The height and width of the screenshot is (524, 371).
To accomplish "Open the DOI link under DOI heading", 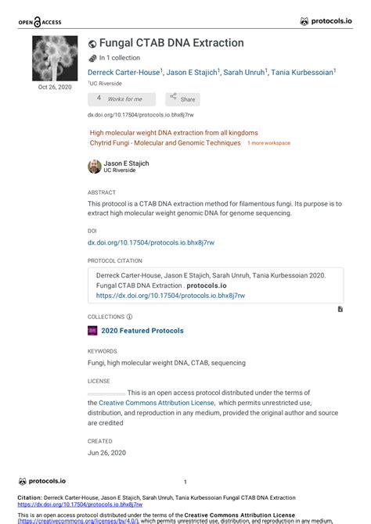I will 151,242.
